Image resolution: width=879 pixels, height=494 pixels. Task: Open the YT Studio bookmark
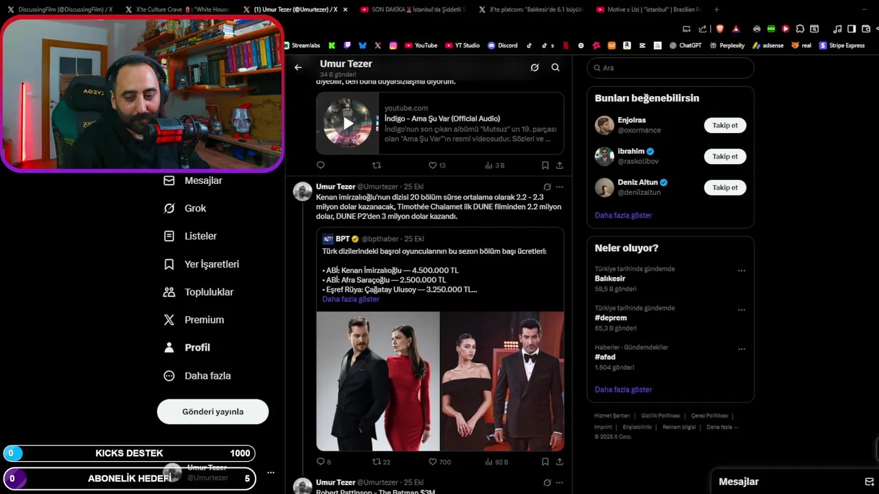tap(463, 45)
